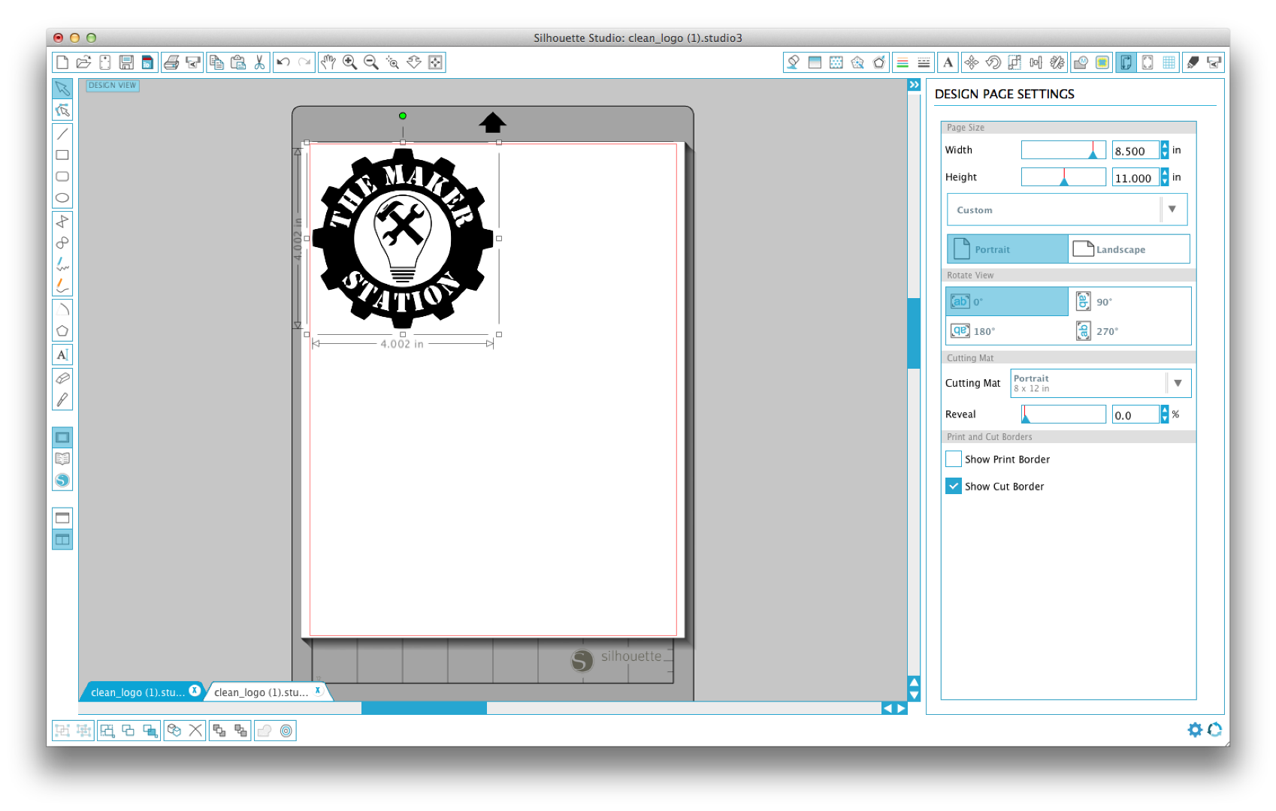Activate the Eraser tool in the left toolbar
Image resolution: width=1276 pixels, height=811 pixels.
tap(62, 377)
